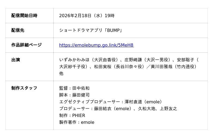Select the 制作：PHIER line

coord(72,115)
